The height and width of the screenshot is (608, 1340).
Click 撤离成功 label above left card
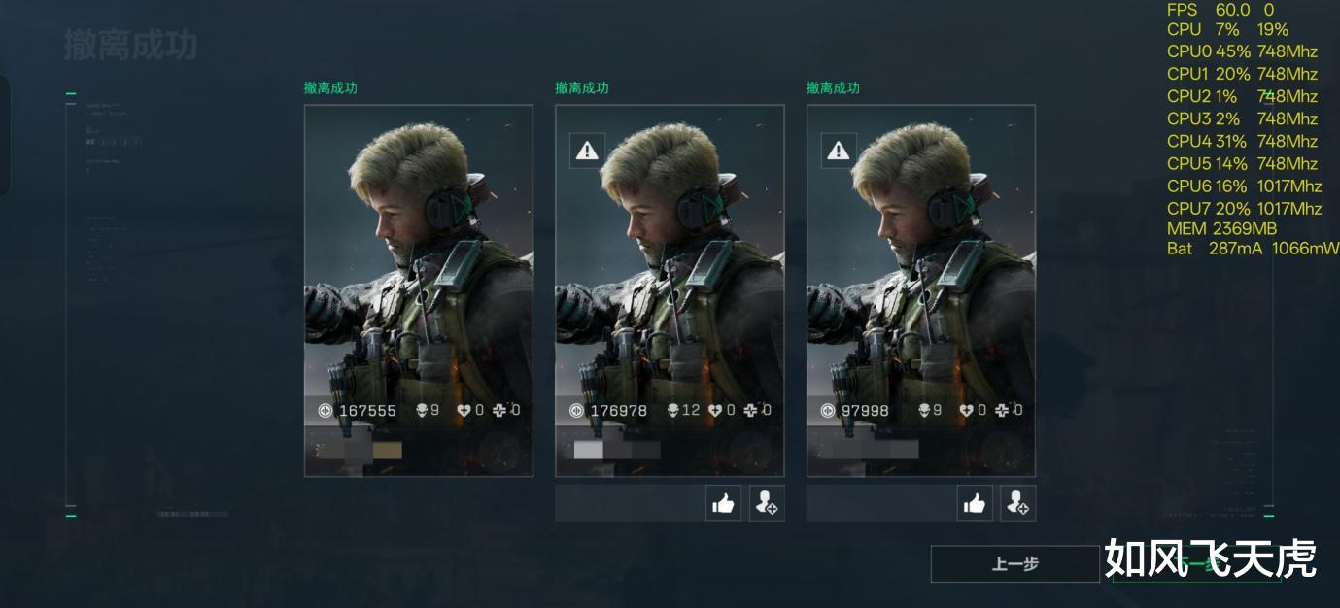[x=330, y=87]
